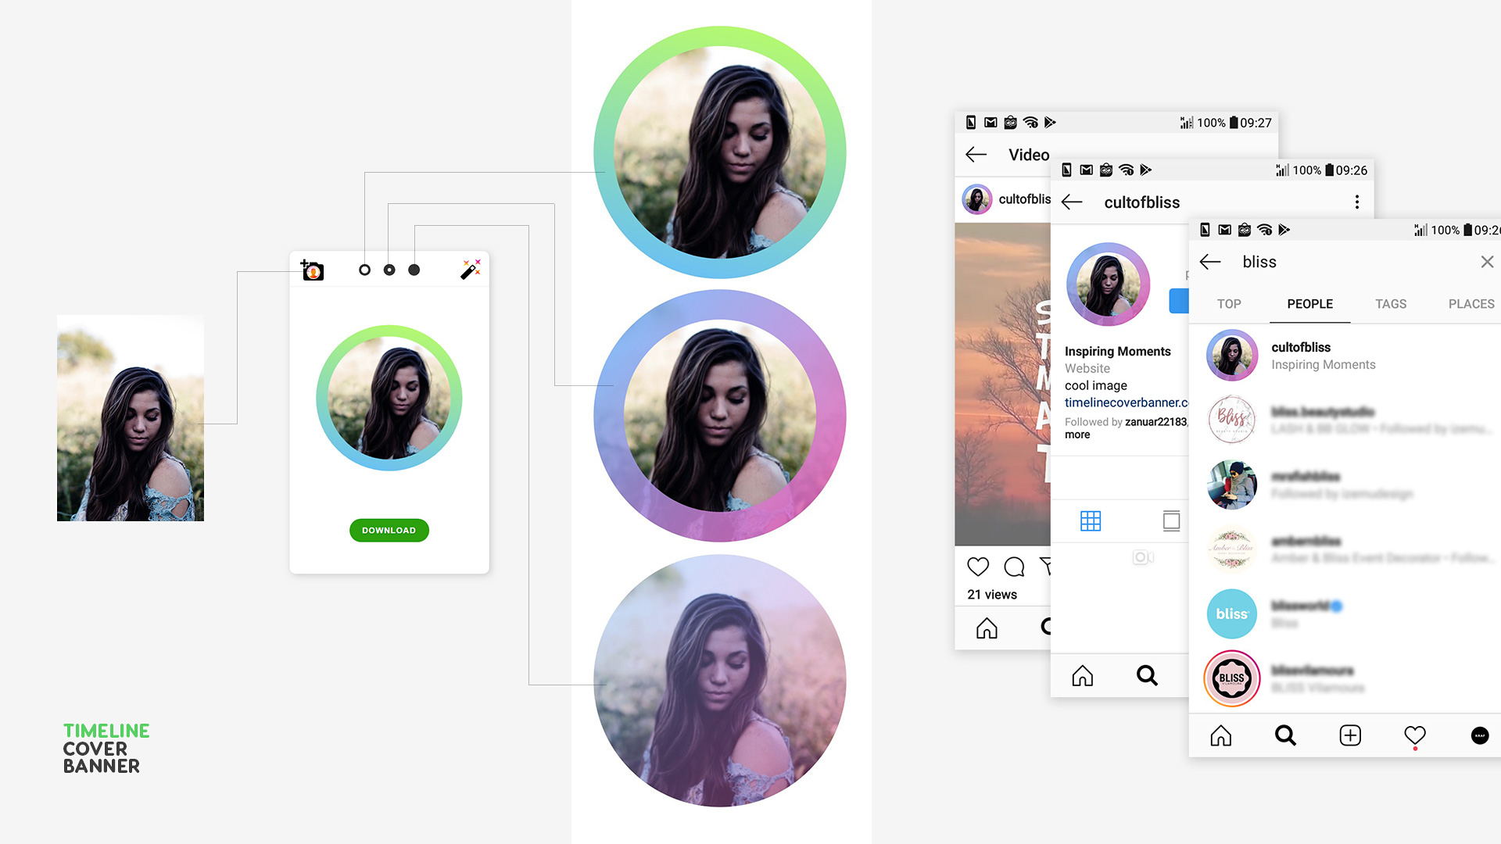Switch to the TOP results tab
This screenshot has height=844, width=1501.
point(1229,303)
